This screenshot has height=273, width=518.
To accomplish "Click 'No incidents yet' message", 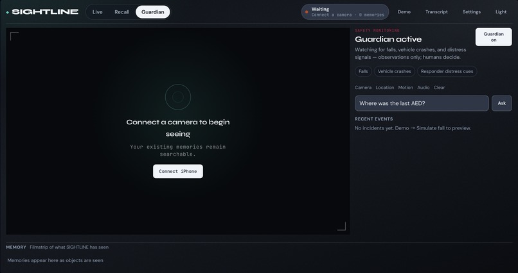I will pos(413,128).
